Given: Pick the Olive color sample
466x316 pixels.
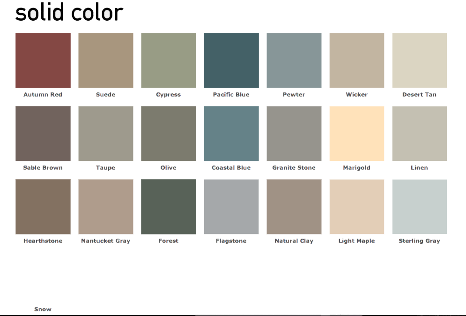Looking at the screenshot, I should pyautogui.click(x=168, y=133).
